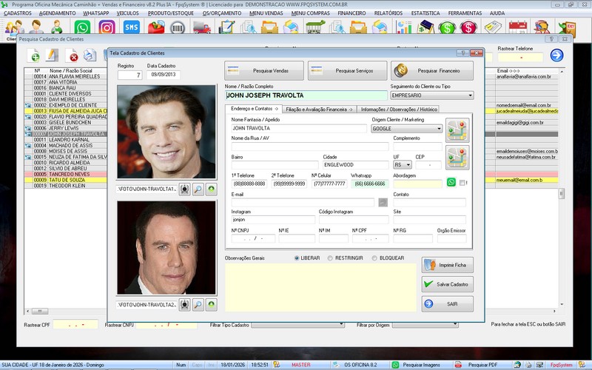
Task: Click the Imprimir Ficha button
Action: (448, 265)
